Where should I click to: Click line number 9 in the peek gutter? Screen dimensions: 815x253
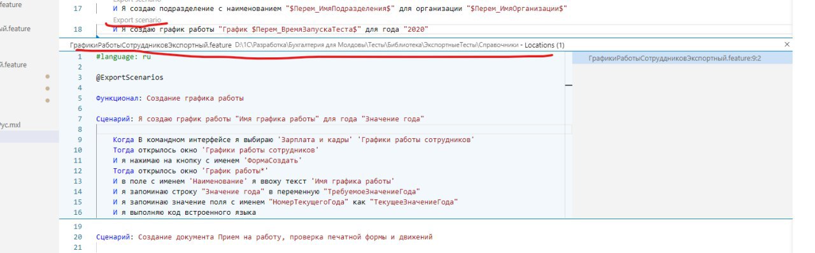(80, 140)
